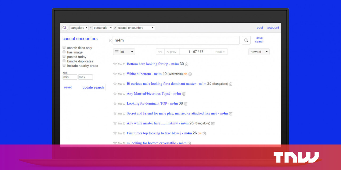Click the 'update search' button
The width and height of the screenshot is (341, 170).
click(93, 88)
